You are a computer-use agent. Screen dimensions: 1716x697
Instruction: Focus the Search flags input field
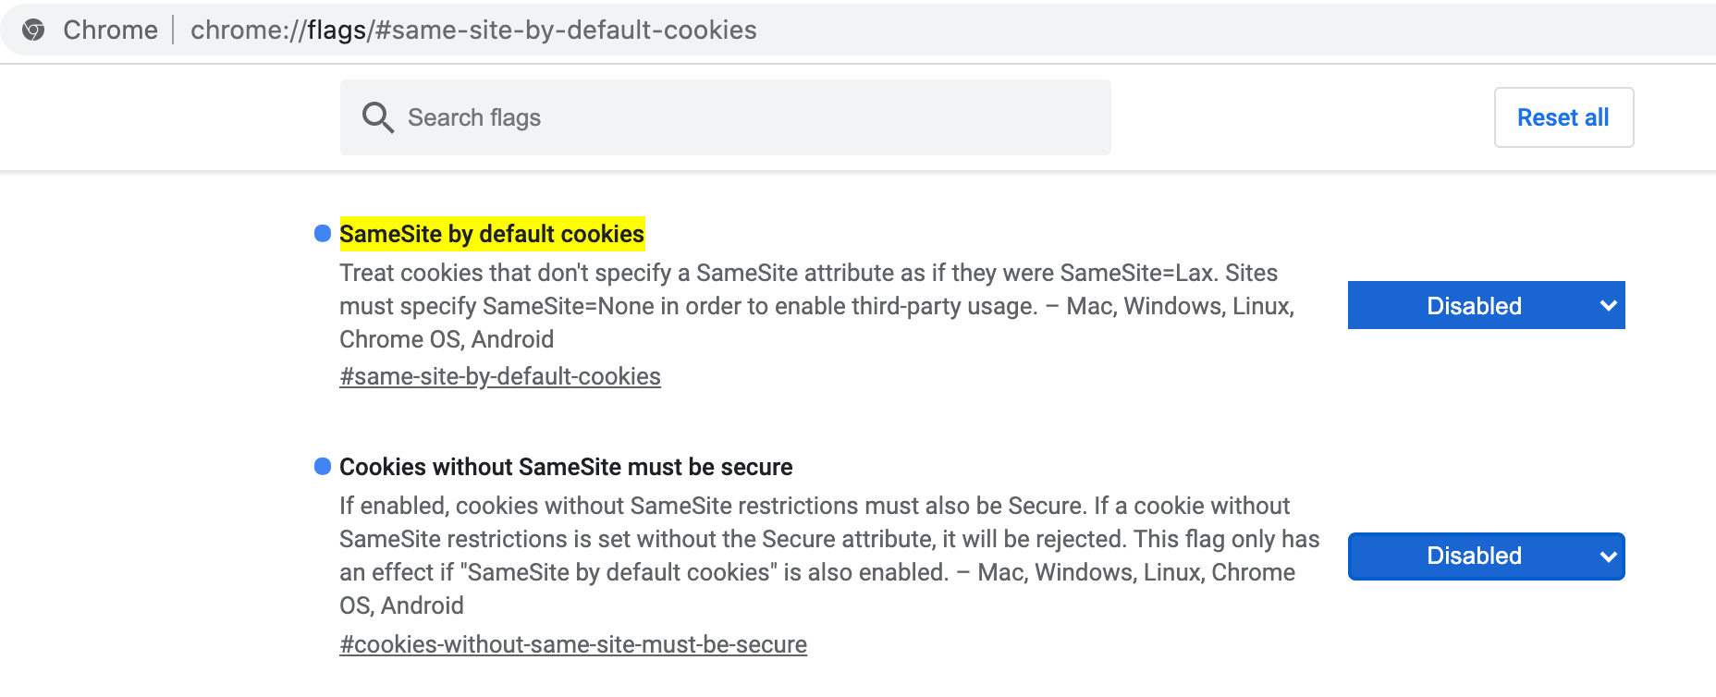coord(740,117)
